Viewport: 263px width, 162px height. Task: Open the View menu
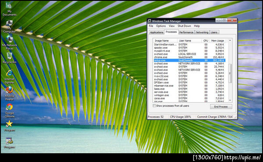coord(171,26)
